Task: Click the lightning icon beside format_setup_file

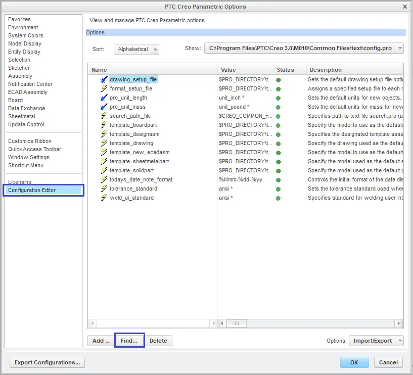Action: pyautogui.click(x=104, y=89)
